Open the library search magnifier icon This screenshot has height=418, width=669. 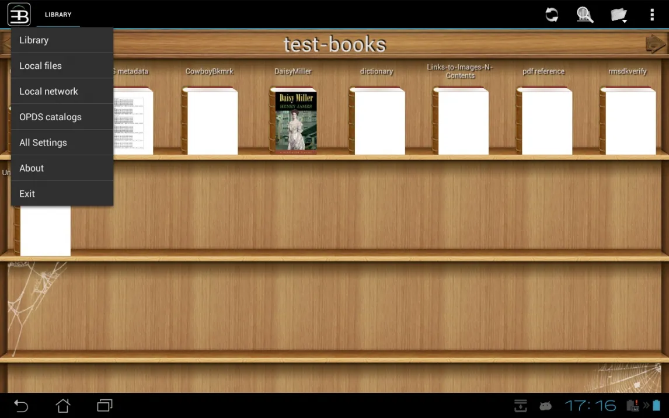point(584,15)
